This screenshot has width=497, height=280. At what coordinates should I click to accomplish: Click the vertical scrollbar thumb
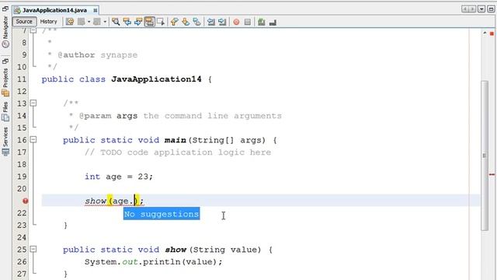pyautogui.click(x=485, y=156)
